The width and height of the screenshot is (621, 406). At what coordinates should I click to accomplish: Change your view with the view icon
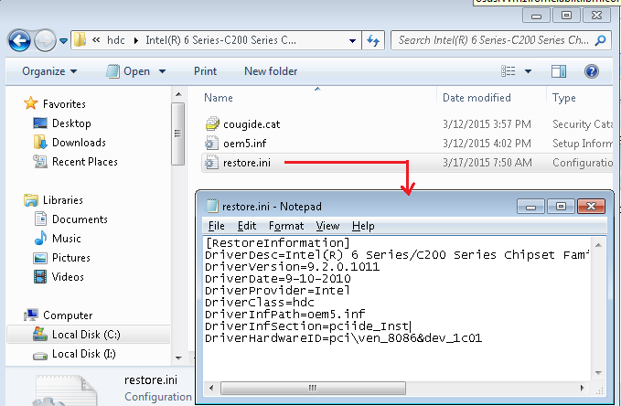tap(509, 71)
